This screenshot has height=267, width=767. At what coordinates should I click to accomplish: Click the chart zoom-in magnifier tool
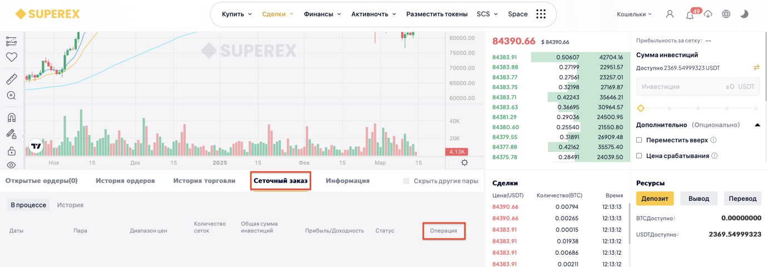(11, 96)
